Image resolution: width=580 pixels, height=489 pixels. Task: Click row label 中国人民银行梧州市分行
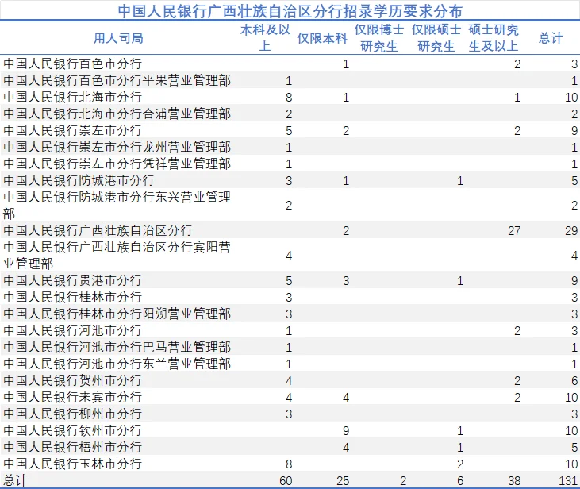tap(72, 447)
